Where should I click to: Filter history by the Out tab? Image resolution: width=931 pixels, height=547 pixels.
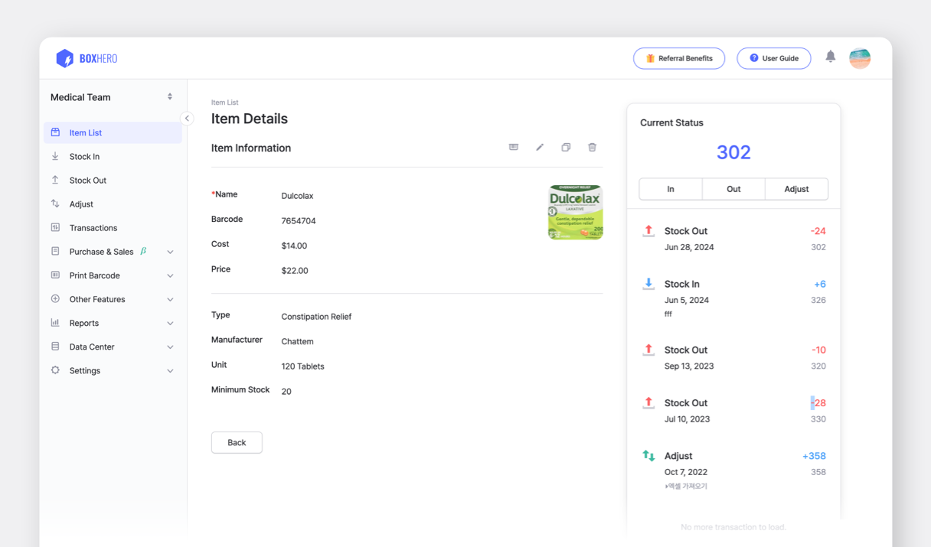(733, 189)
